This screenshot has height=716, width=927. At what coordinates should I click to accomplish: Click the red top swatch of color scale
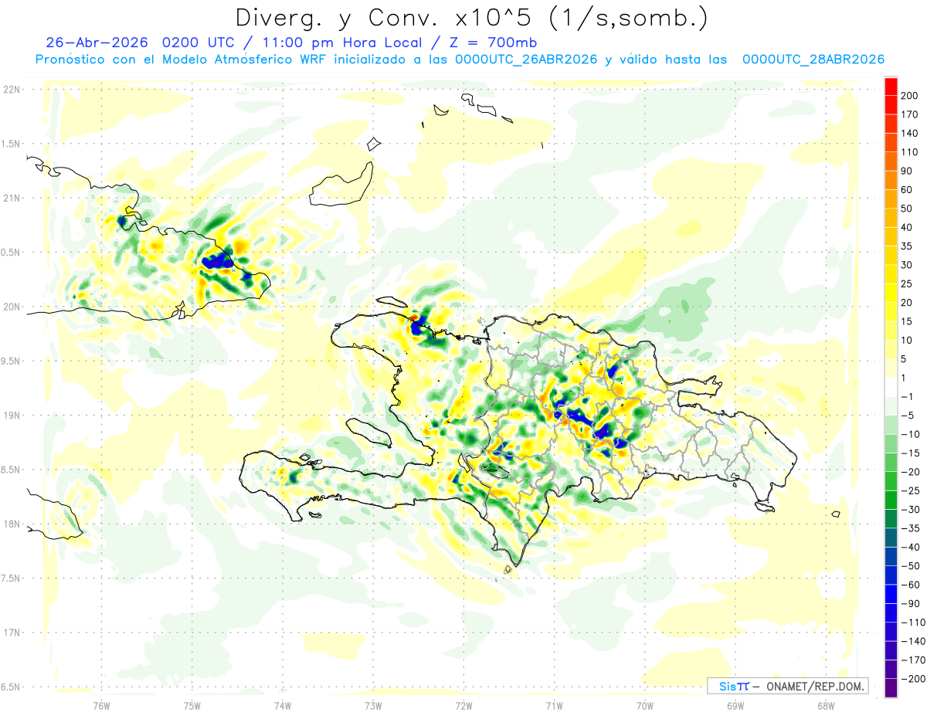click(x=891, y=85)
